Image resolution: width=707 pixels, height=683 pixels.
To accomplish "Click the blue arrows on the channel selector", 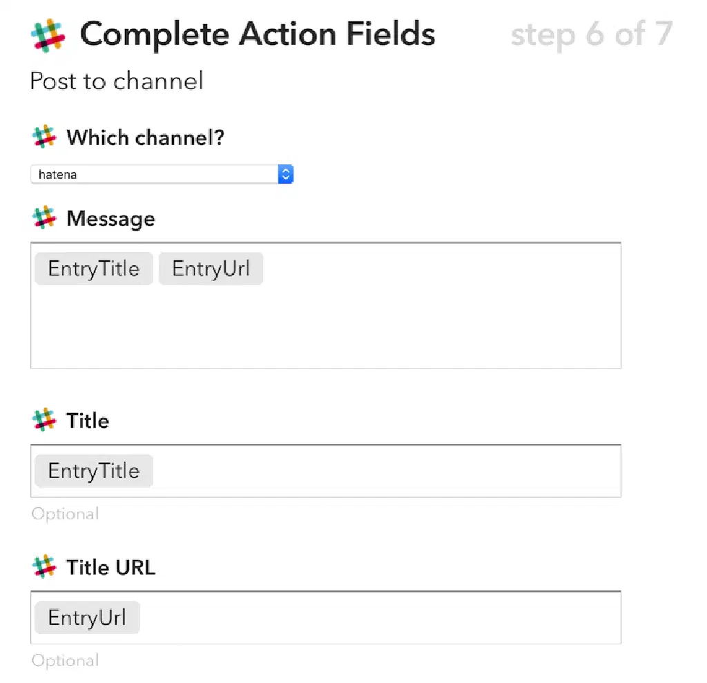I will tap(286, 175).
